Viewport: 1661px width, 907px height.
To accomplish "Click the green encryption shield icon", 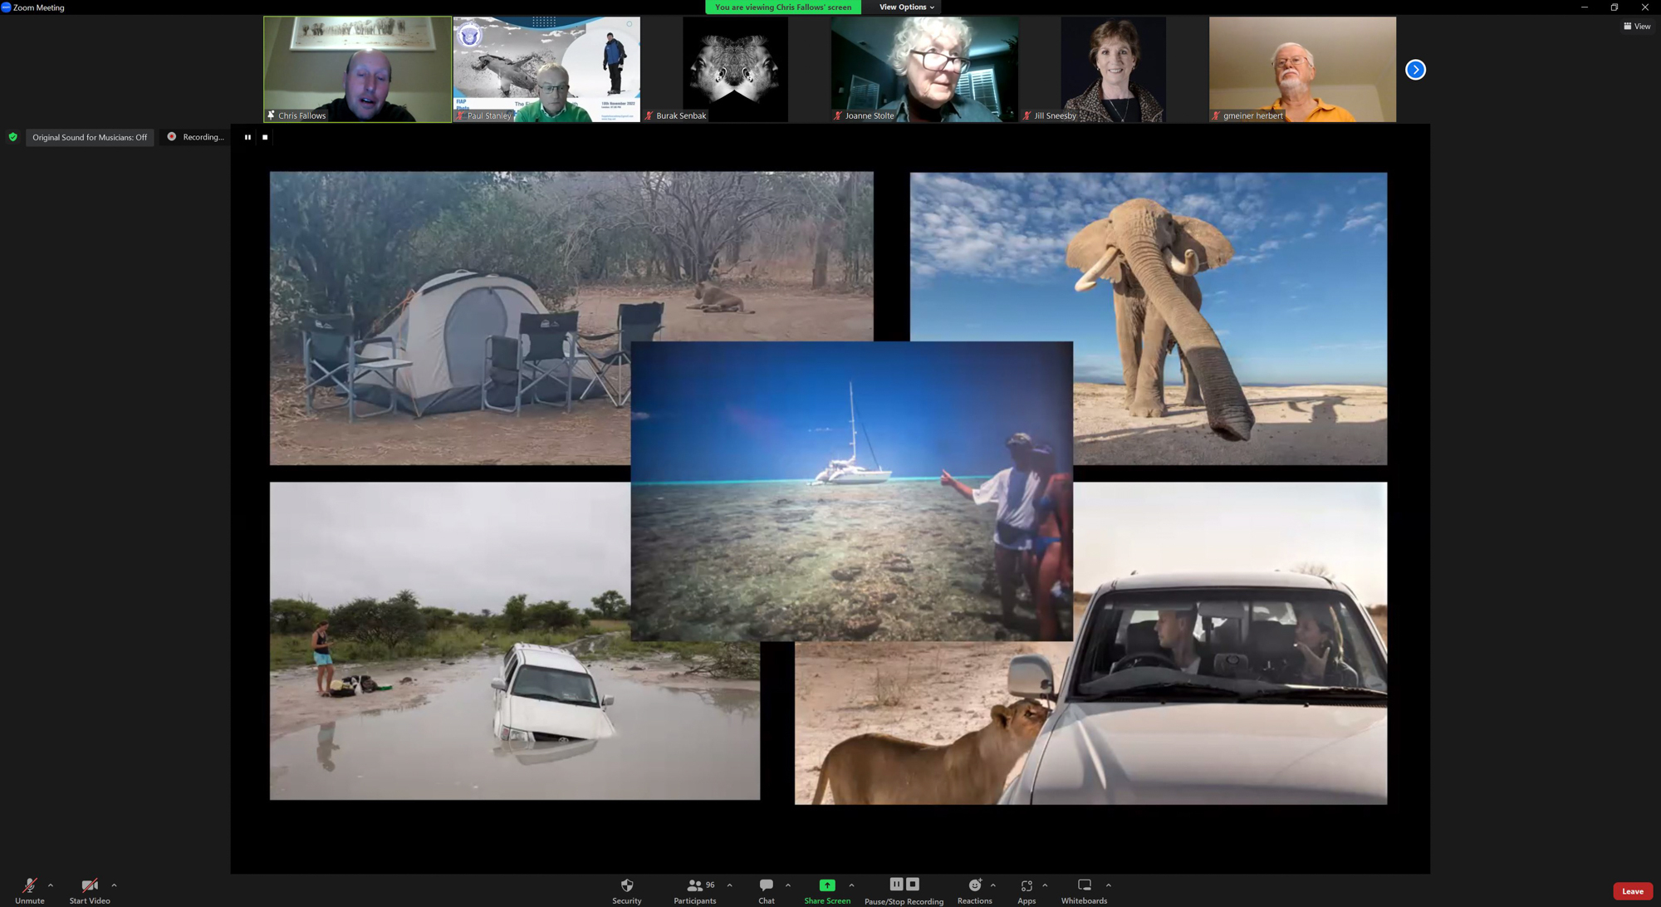I will tap(12, 137).
